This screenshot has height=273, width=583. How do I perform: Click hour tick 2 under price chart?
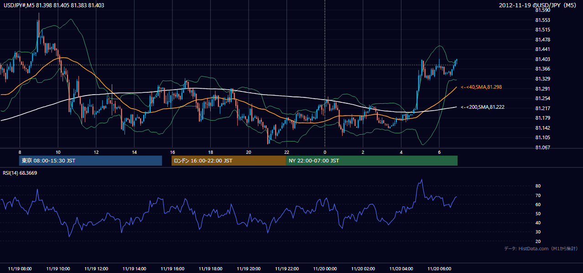[363, 152]
